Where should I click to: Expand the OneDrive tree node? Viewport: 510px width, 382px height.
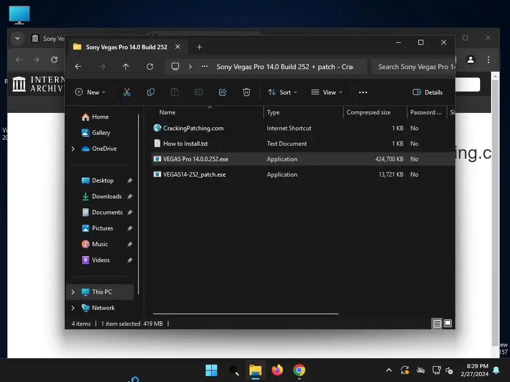click(73, 149)
